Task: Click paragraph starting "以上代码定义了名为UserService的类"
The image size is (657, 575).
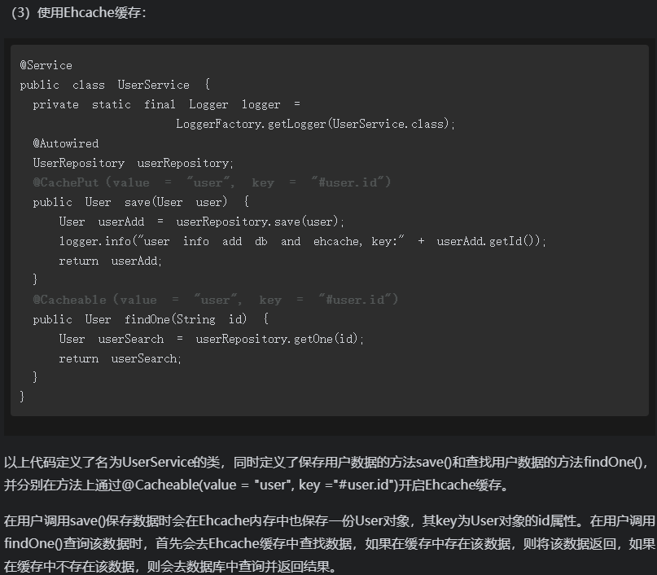Action: 327,463
